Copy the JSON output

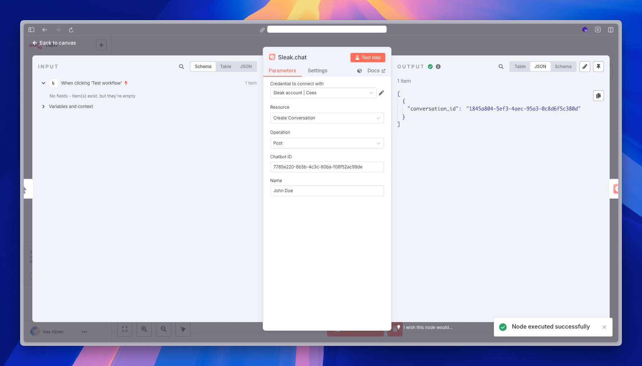tap(599, 96)
